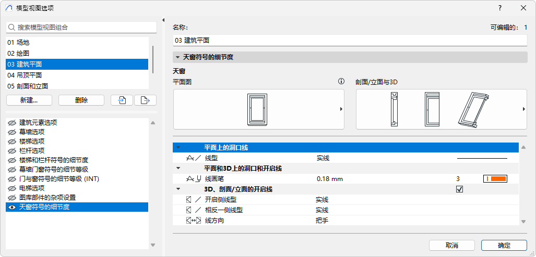Click the pen number 3 value

[458, 179]
